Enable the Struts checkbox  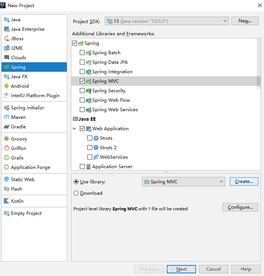click(x=90, y=138)
